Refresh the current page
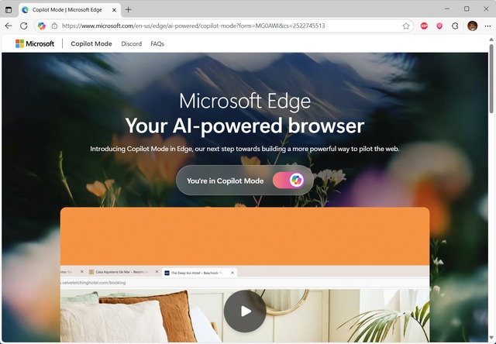 click(x=24, y=26)
